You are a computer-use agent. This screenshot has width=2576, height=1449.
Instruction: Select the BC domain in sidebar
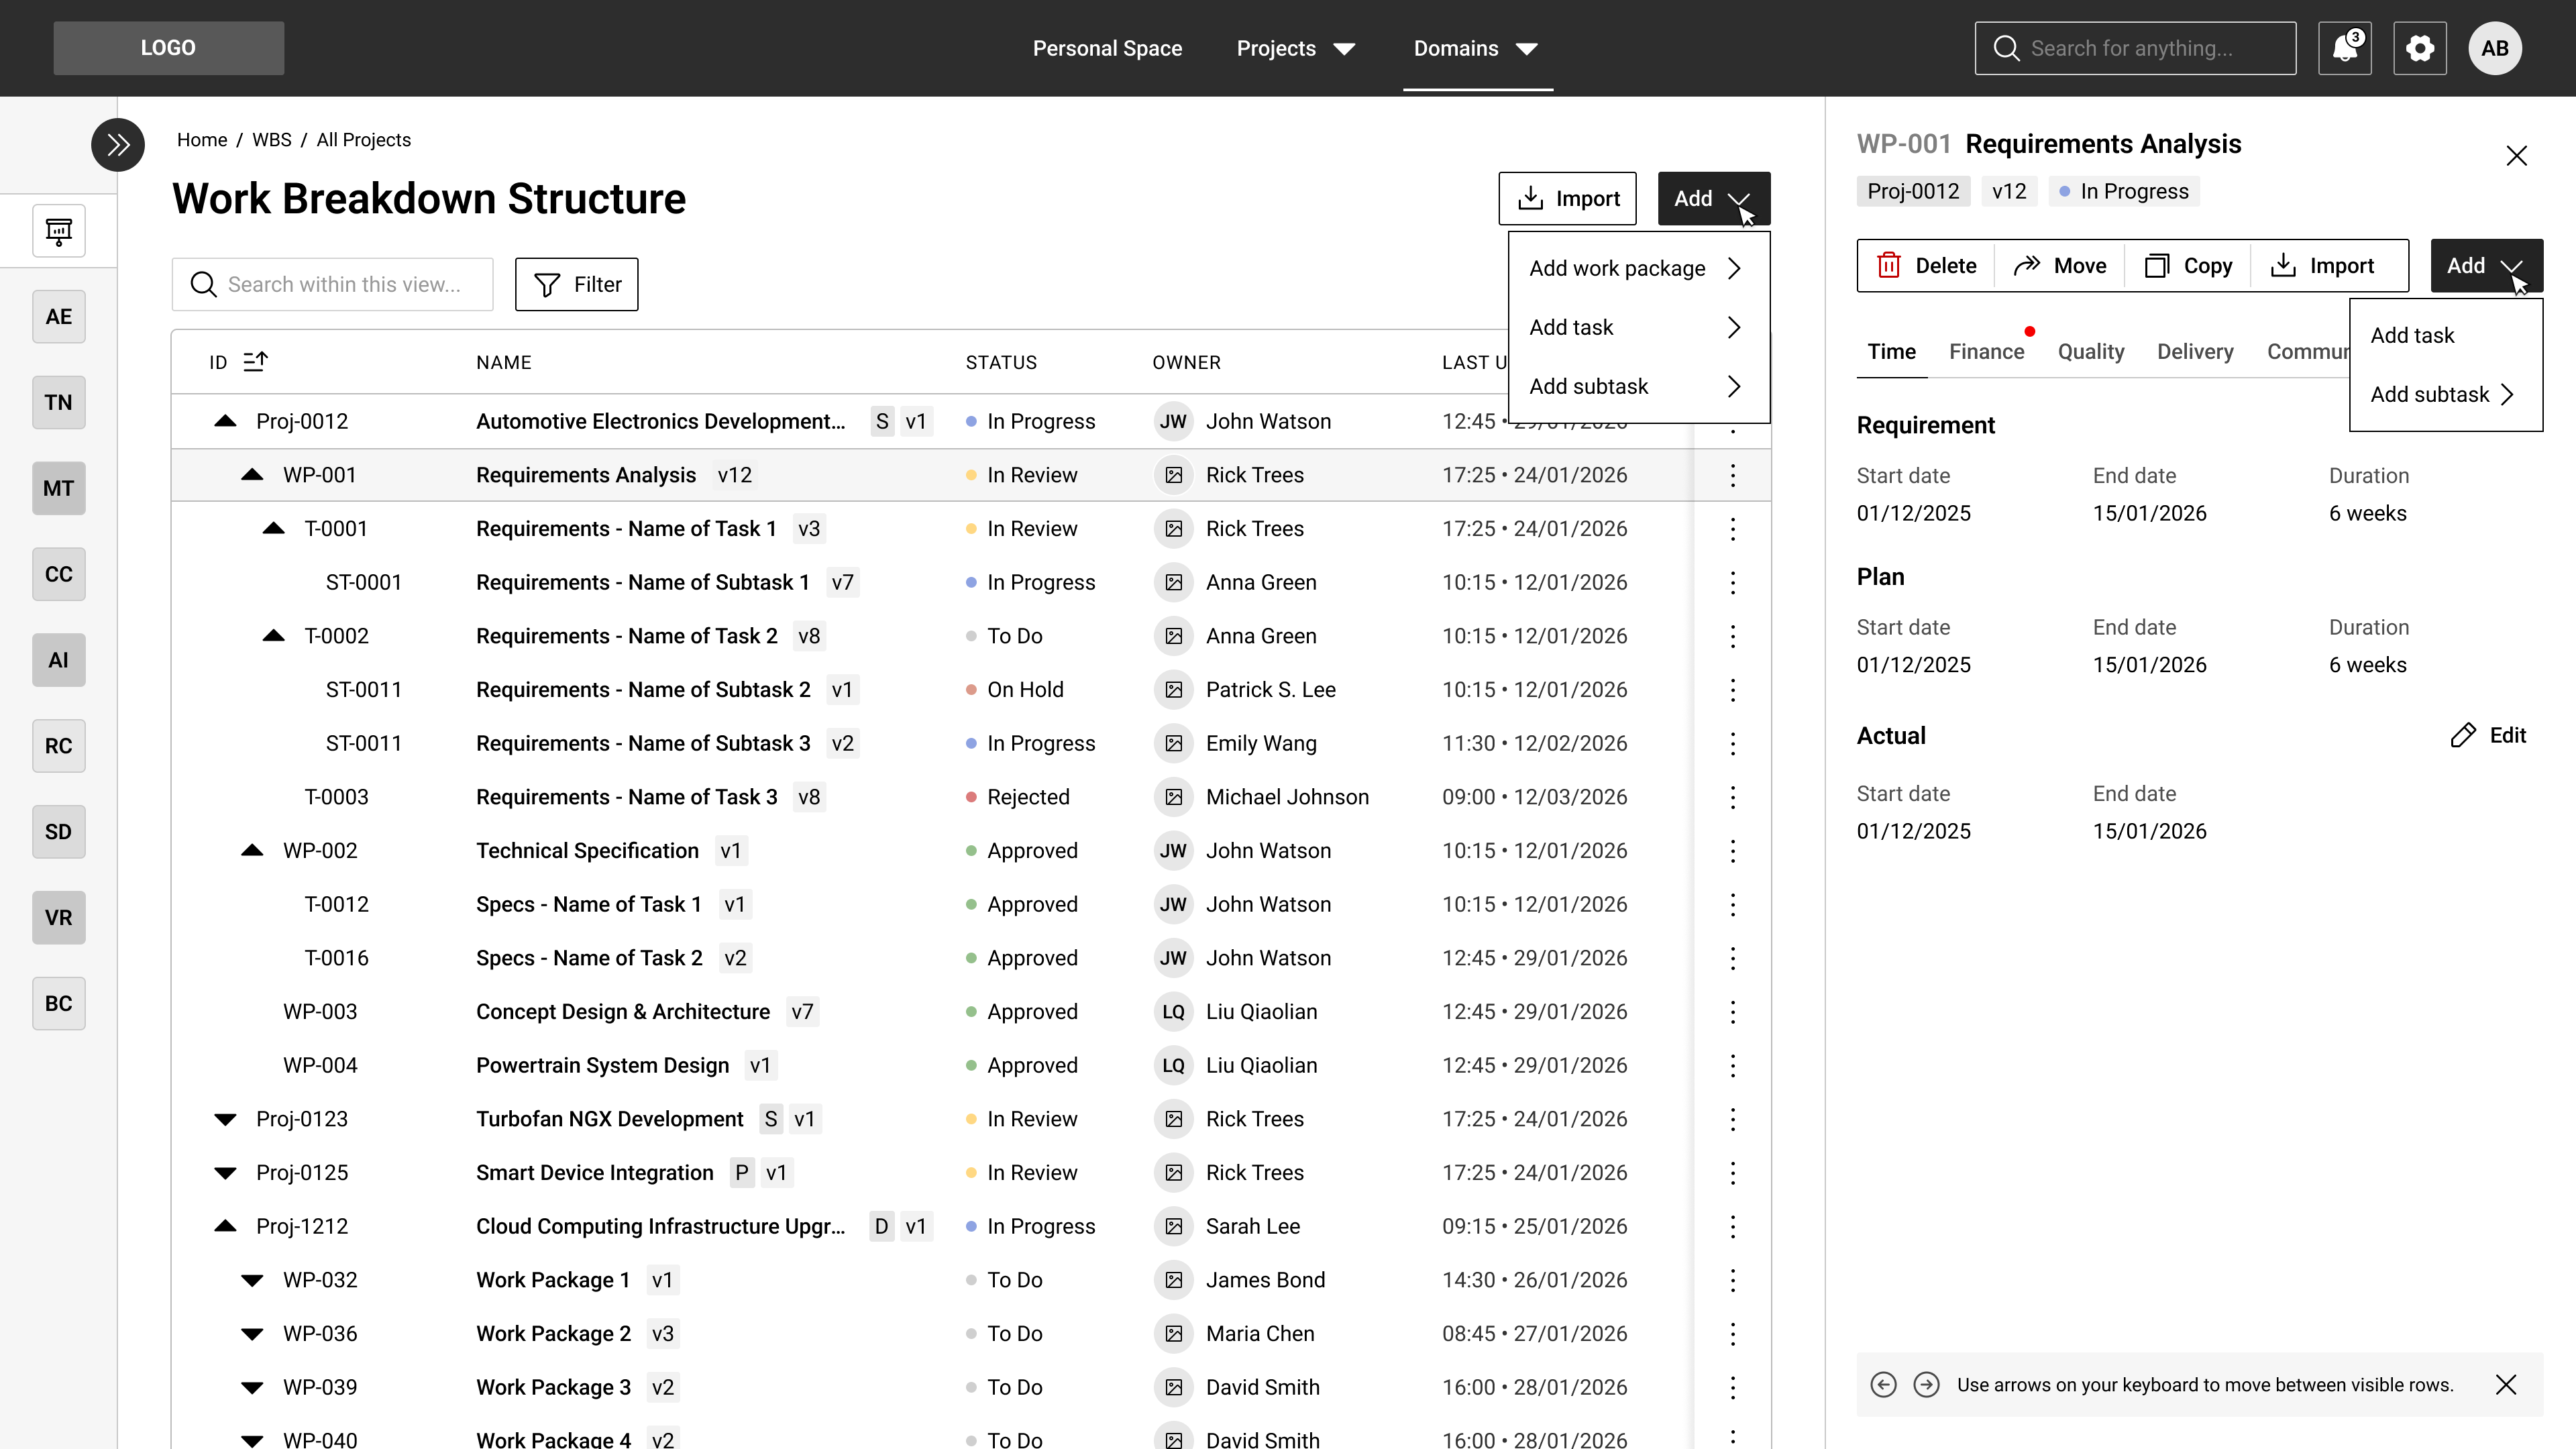pyautogui.click(x=59, y=1004)
